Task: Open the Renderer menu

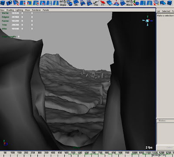Action: [x=36, y=10]
